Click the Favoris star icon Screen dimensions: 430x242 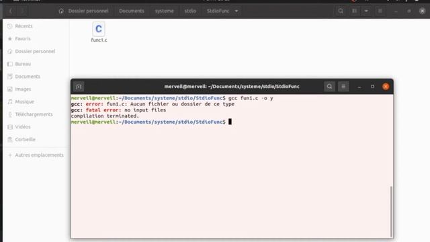coord(10,39)
